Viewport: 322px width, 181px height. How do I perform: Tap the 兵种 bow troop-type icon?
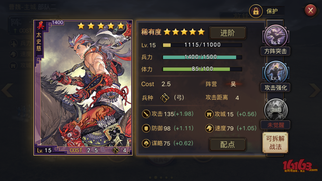click(165, 98)
